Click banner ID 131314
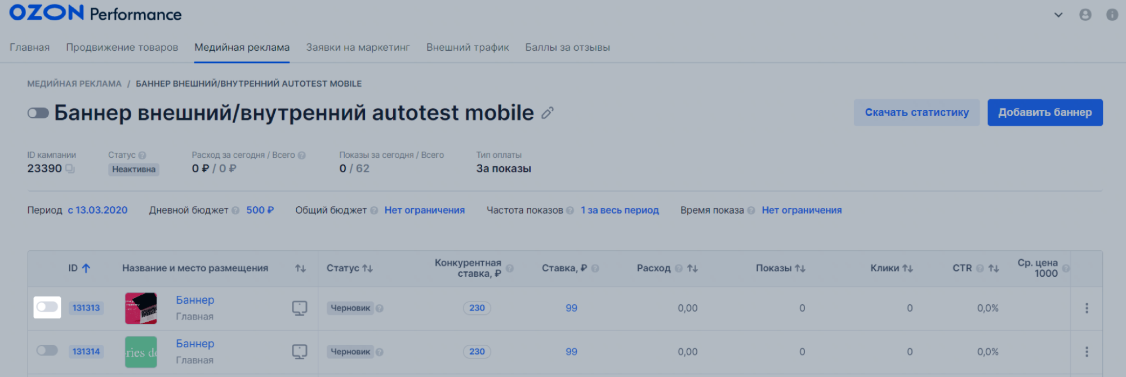This screenshot has height=377, width=1126. coord(86,351)
